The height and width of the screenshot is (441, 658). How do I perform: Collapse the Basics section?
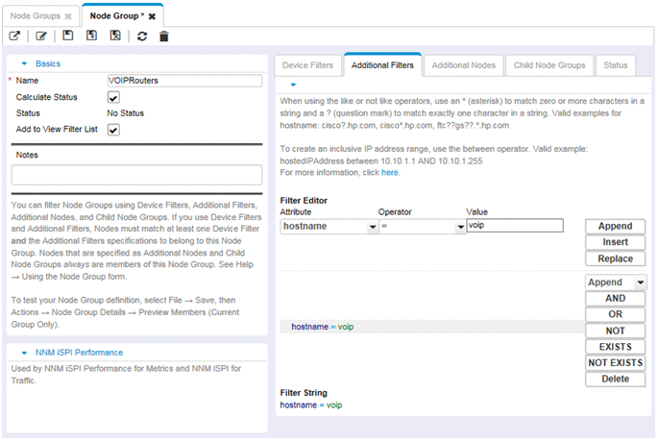click(25, 63)
